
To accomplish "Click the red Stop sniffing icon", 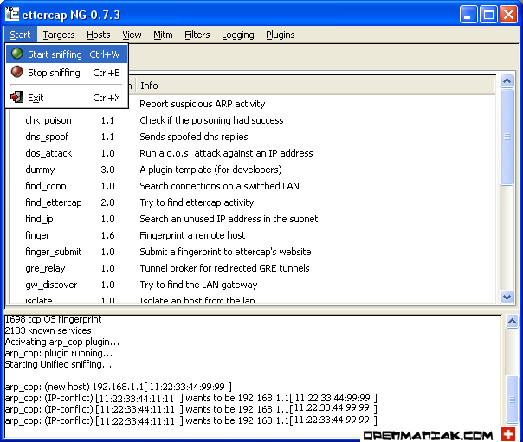I will coord(17,72).
